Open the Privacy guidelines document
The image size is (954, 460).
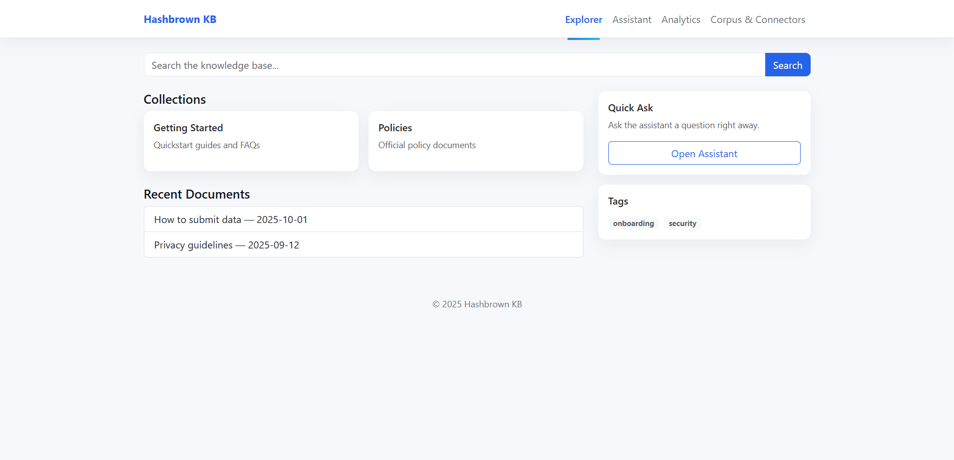226,245
